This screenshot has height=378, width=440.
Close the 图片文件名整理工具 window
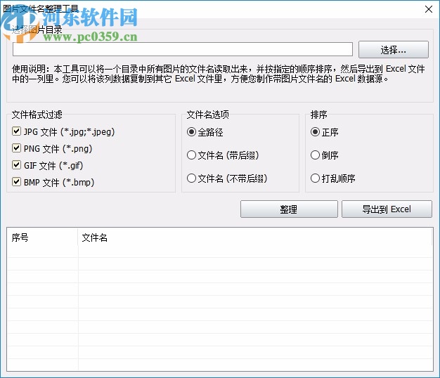pos(429,9)
